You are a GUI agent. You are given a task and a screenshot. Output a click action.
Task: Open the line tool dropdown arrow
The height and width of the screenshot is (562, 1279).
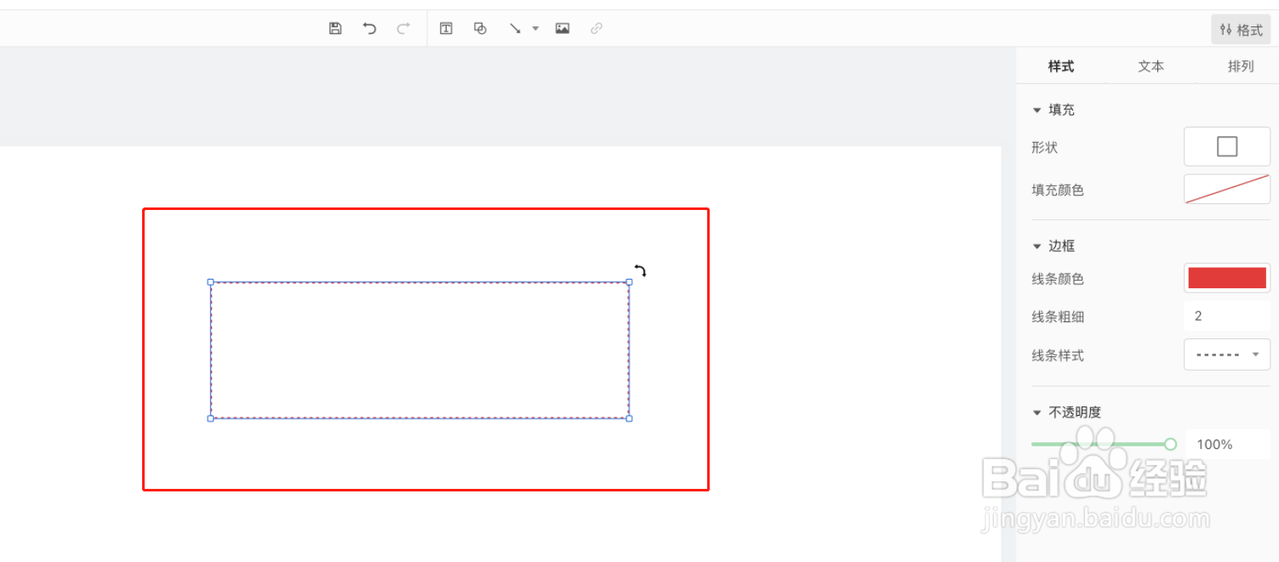pyautogui.click(x=535, y=28)
